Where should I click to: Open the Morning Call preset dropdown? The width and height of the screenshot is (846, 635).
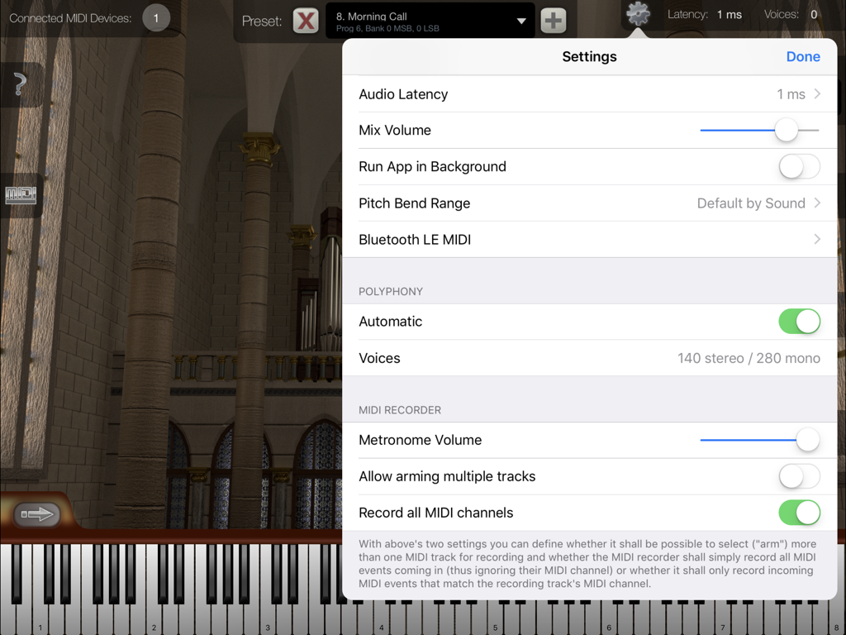click(430, 20)
